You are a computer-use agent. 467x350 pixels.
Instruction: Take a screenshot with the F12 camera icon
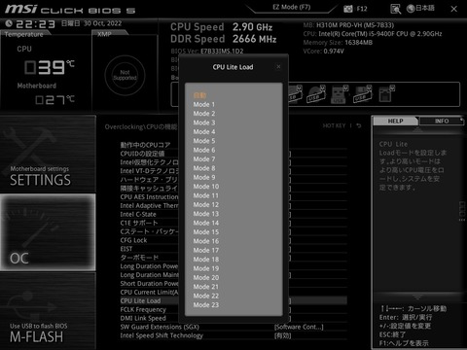[348, 9]
